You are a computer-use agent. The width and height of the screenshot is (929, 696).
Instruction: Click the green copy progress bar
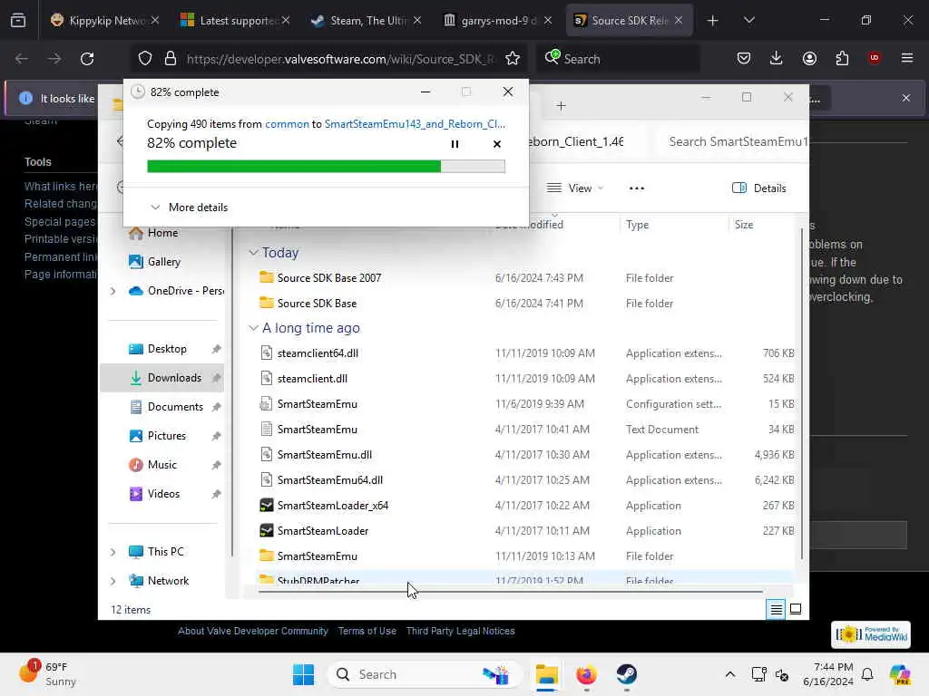tap(326, 167)
